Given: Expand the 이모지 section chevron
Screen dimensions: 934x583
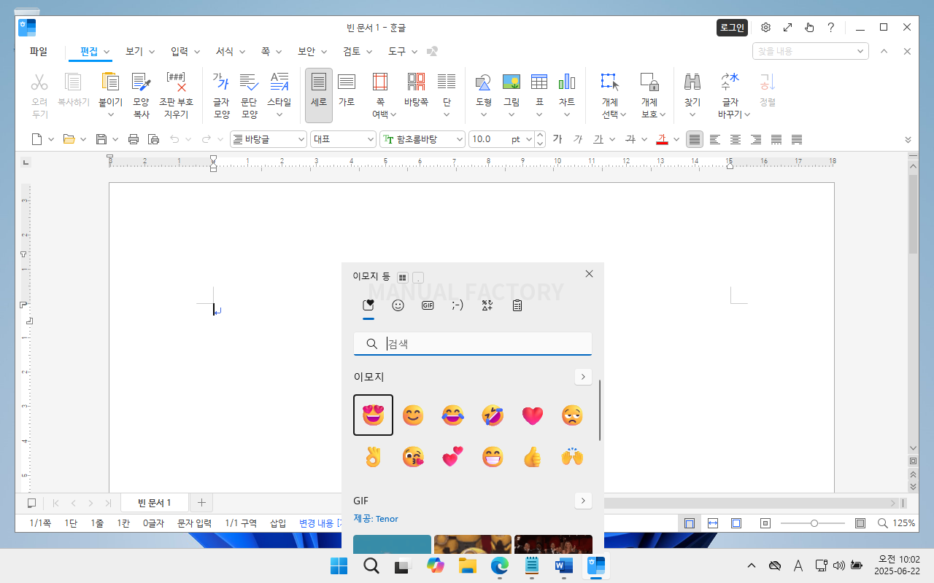Looking at the screenshot, I should tap(583, 377).
